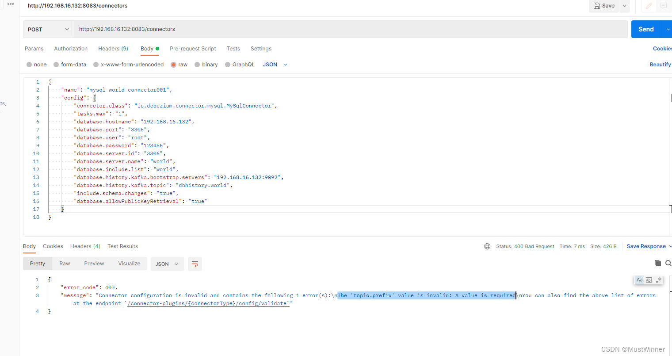Open the Tests tab
The image size is (672, 356).
coord(233,49)
